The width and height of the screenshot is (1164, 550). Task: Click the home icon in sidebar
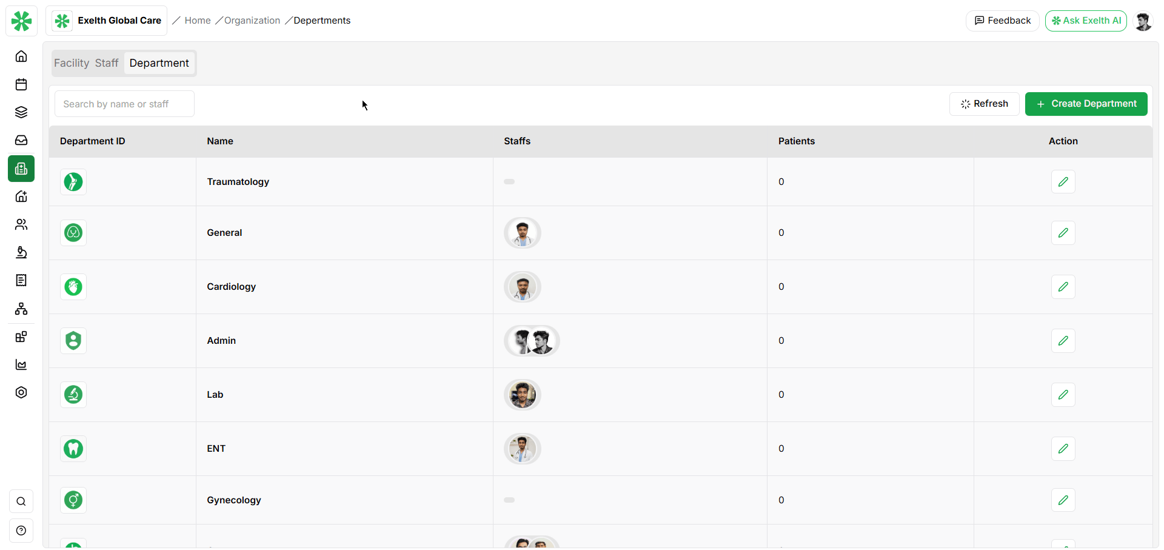point(21,56)
